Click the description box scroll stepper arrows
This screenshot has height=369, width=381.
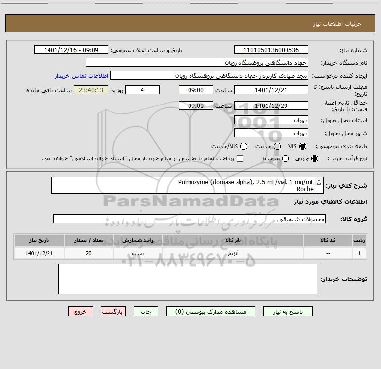(x=319, y=182)
